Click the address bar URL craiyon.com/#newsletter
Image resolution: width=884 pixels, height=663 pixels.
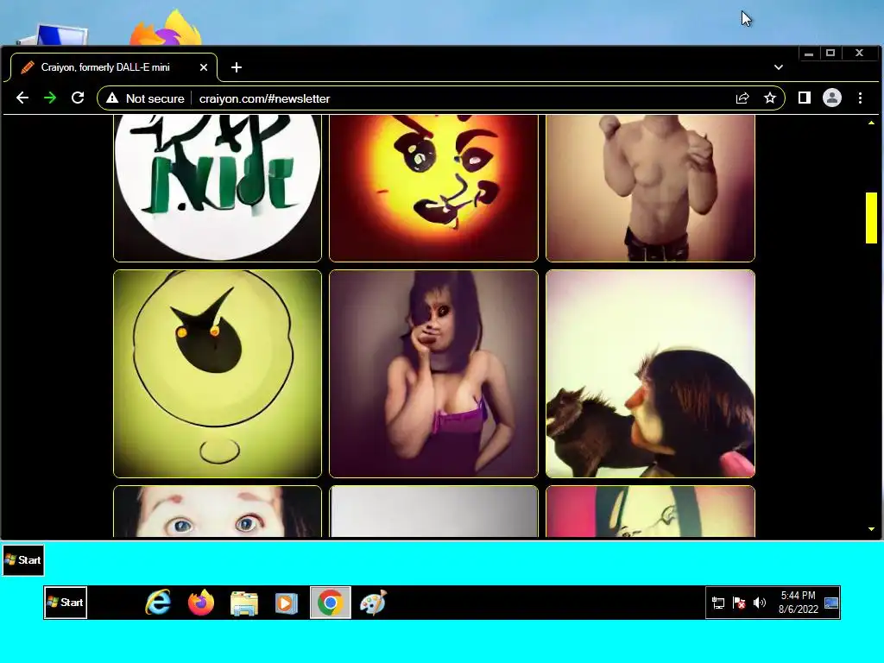(x=264, y=98)
